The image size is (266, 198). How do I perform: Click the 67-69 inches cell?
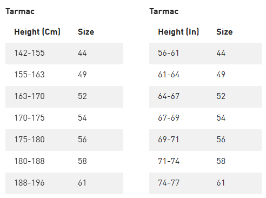[x=169, y=118]
